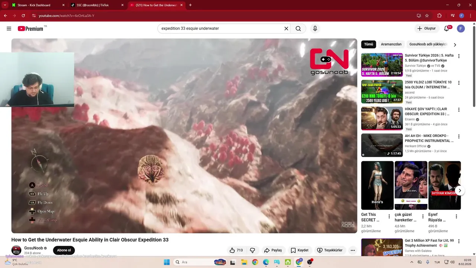Open options for 'Get This SECRET' short

[x=389, y=216]
